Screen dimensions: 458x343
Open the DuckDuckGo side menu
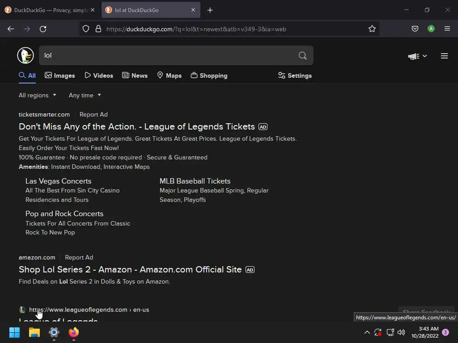click(444, 56)
